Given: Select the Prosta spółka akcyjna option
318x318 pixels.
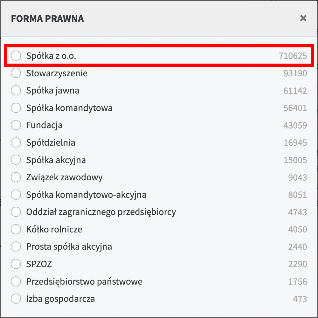Looking at the screenshot, I should coord(16,246).
